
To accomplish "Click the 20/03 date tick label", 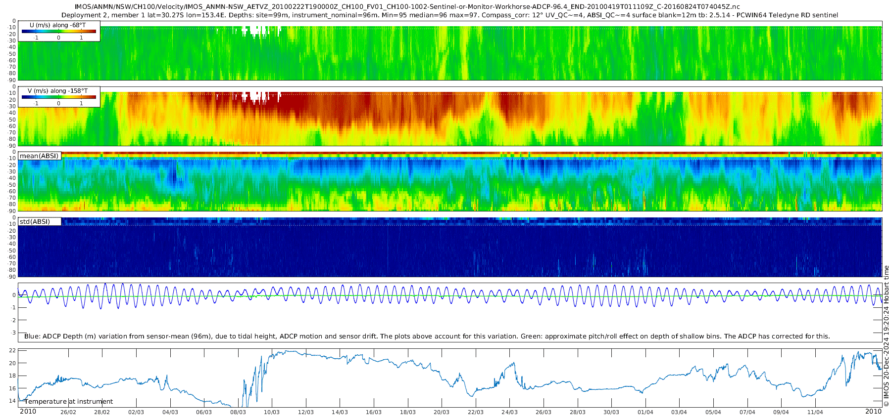I will [x=442, y=412].
